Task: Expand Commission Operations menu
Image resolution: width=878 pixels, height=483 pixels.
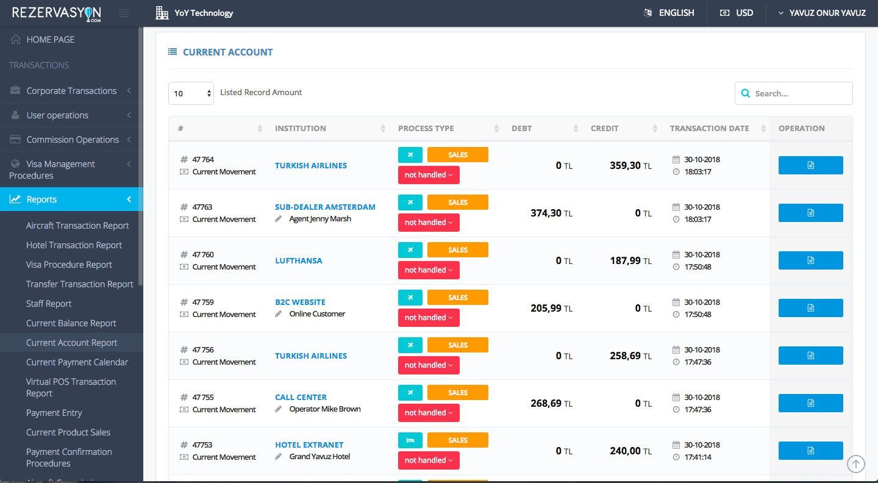Action: click(71, 140)
